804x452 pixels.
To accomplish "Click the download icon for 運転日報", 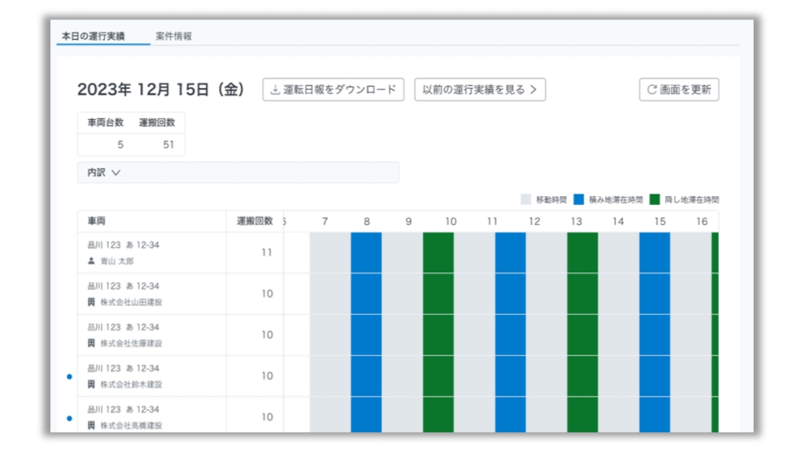I will coord(275,90).
